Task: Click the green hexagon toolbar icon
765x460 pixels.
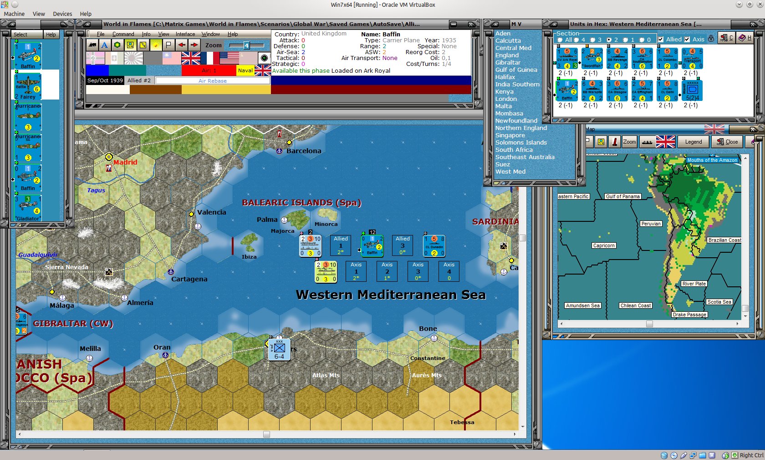Action: click(x=117, y=45)
